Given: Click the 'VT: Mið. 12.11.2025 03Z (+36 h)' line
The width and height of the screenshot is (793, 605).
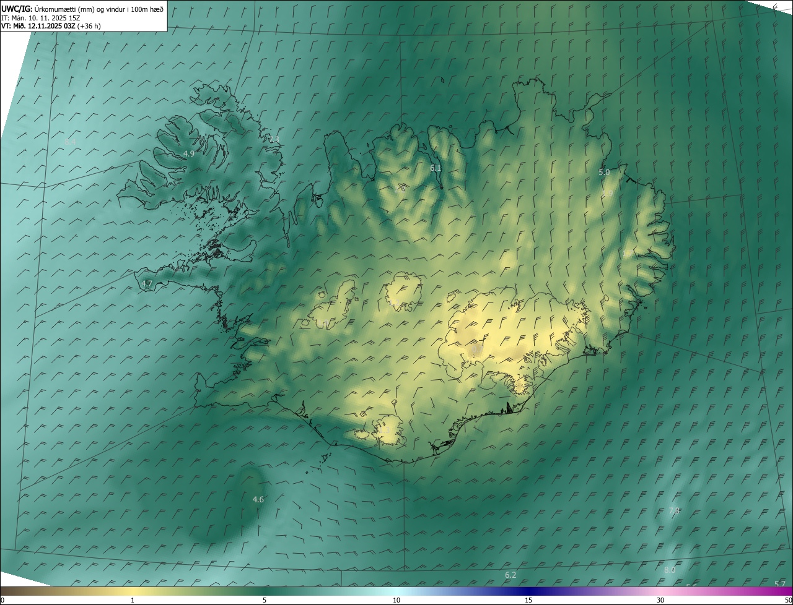Looking at the screenshot, I should tap(51, 26).
